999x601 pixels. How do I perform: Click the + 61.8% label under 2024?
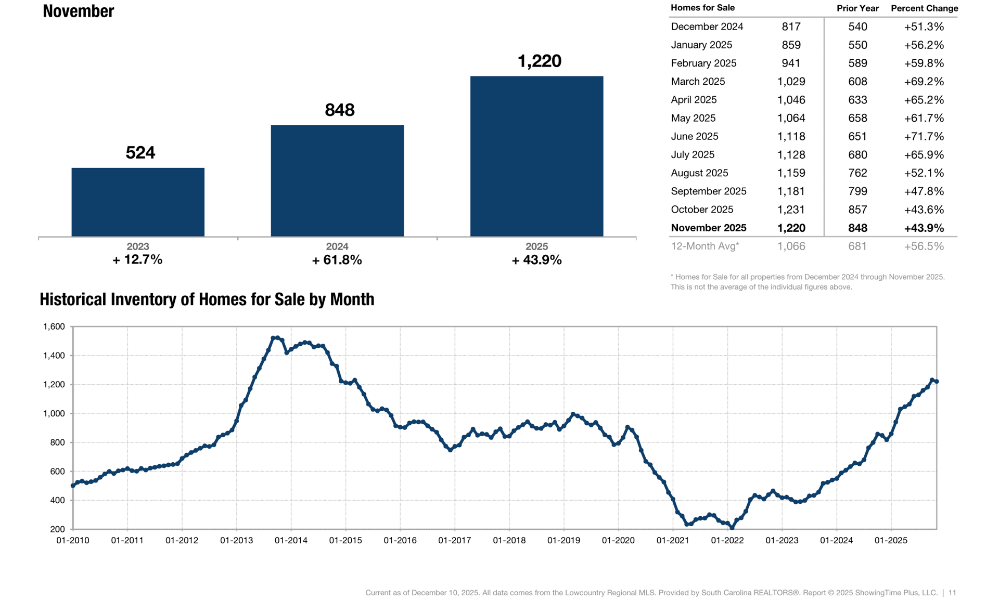[337, 260]
